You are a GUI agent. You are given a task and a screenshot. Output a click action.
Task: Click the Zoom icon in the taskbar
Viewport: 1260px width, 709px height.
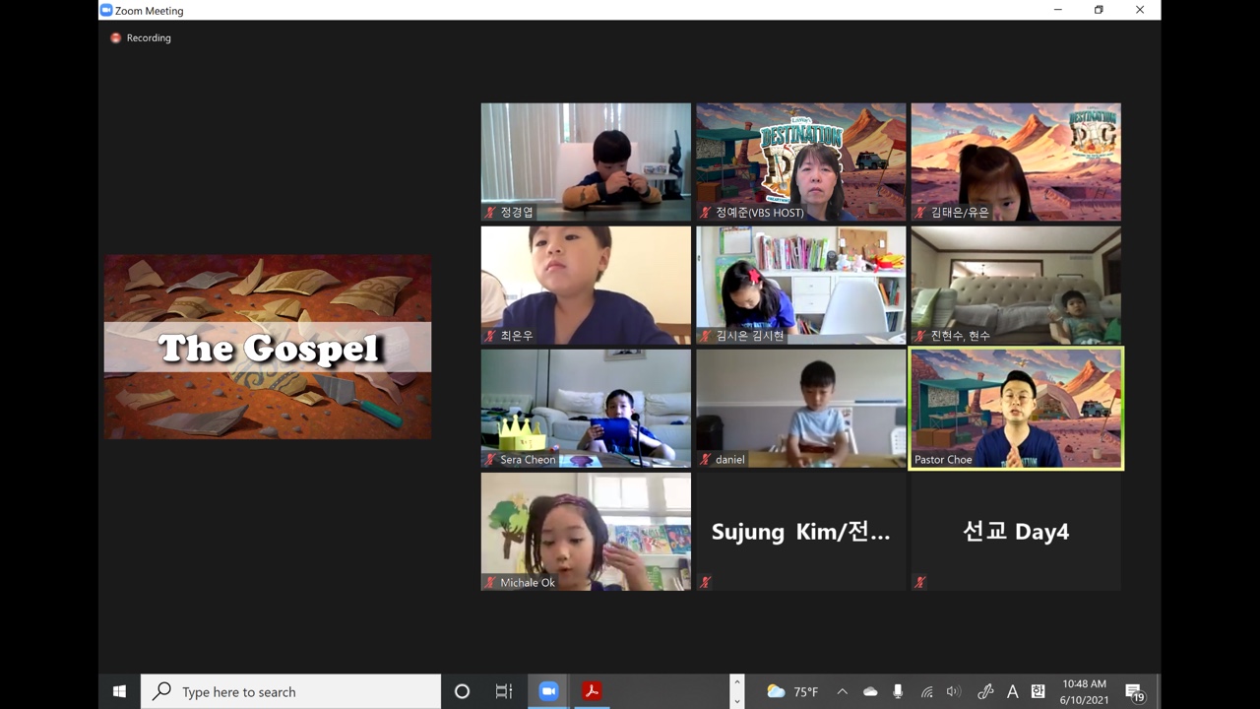pos(548,691)
